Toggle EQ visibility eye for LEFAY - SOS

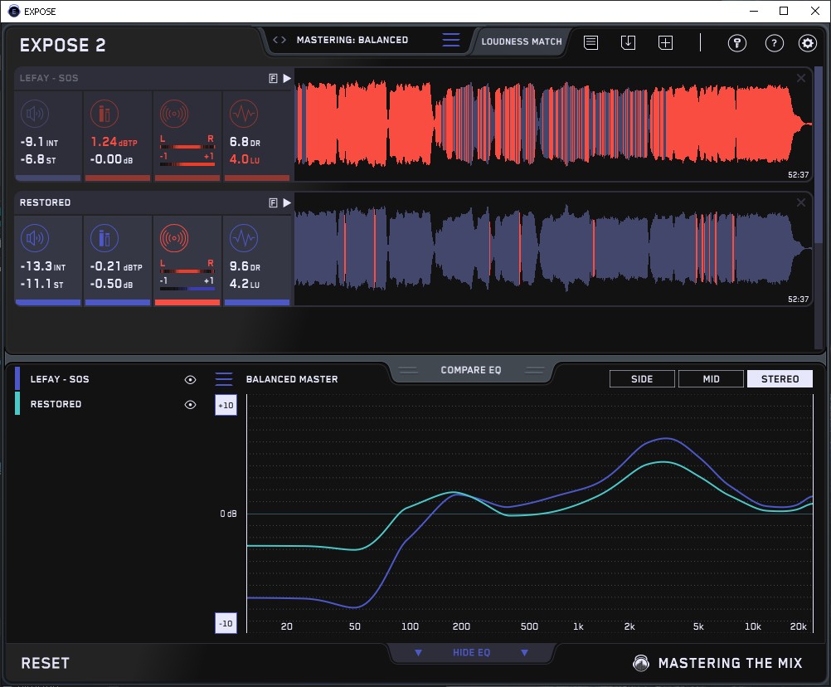pyautogui.click(x=190, y=379)
